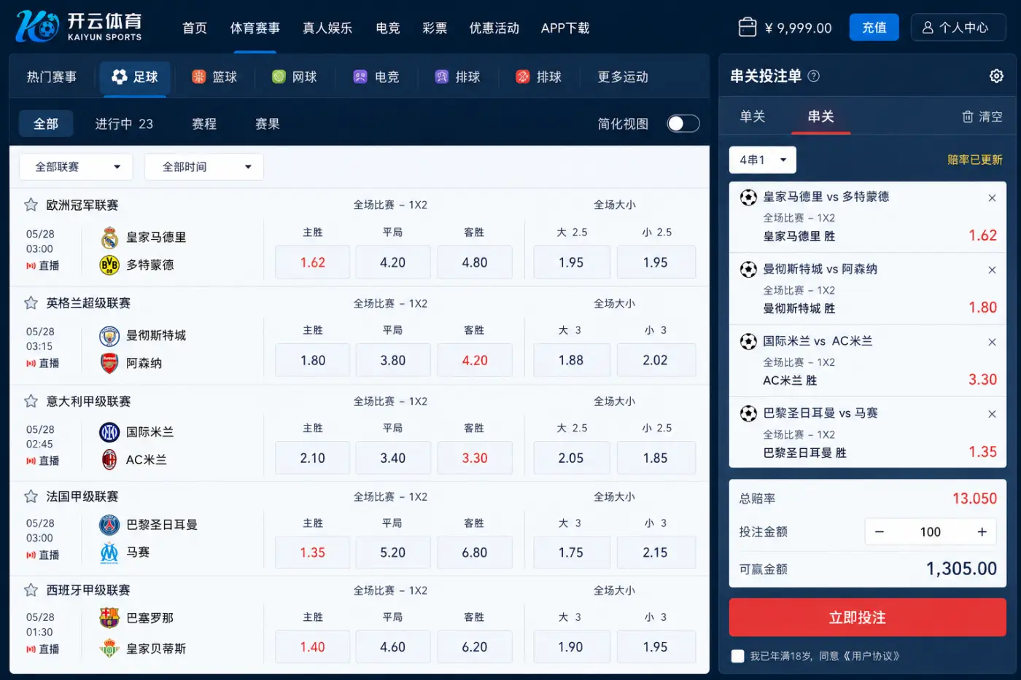Show 进行中 23 live matches

point(124,124)
